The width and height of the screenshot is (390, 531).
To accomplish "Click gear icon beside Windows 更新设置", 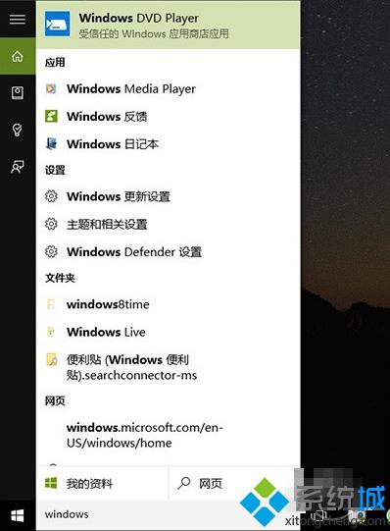I will pos(51,196).
